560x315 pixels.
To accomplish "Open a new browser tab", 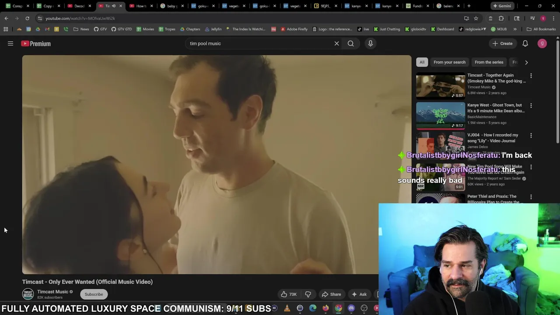I will pos(469,6).
